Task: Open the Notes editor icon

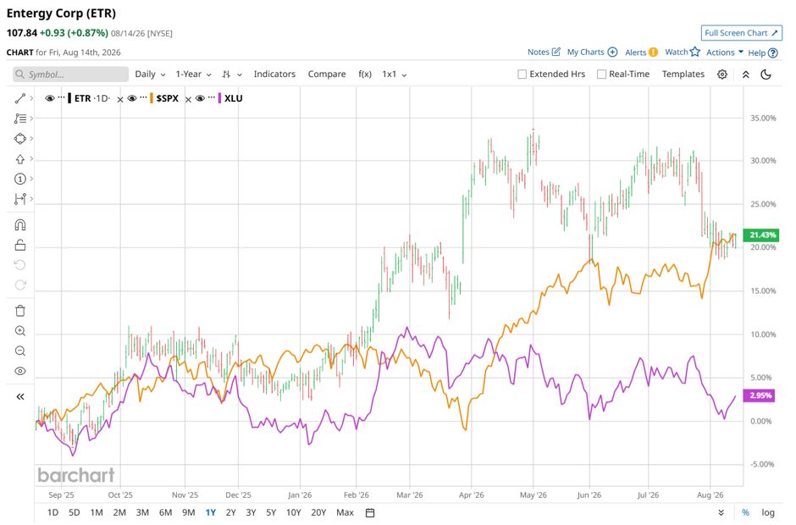Action: (556, 52)
